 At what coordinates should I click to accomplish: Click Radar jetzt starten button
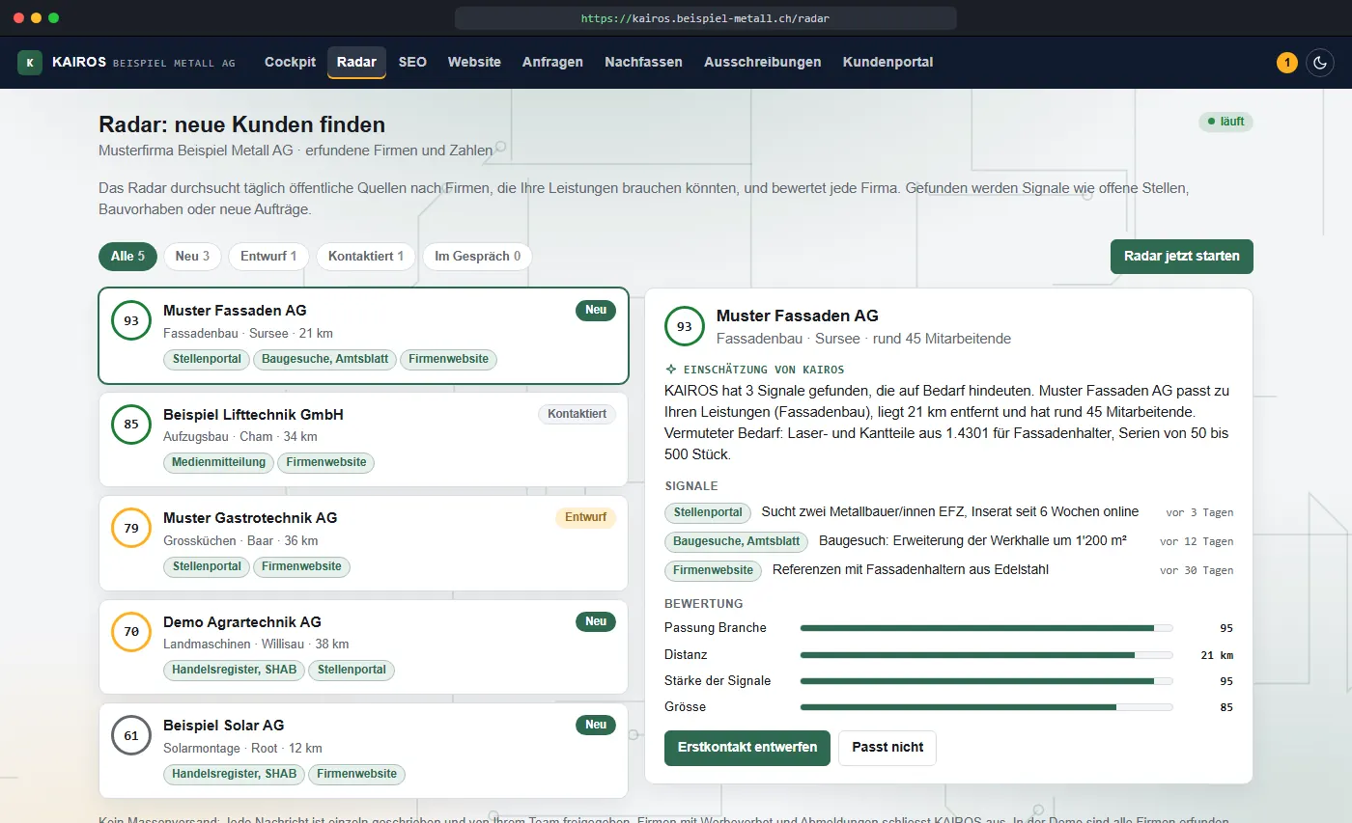click(x=1182, y=257)
